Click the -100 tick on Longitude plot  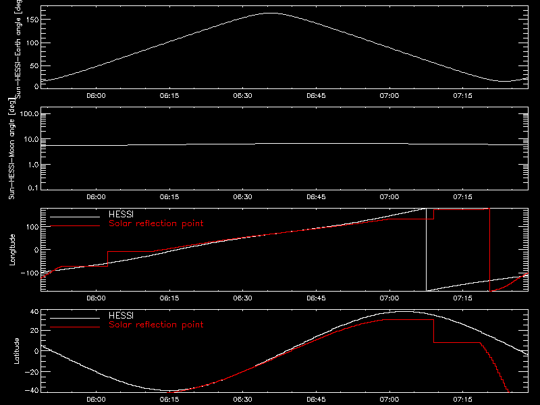tap(30, 273)
